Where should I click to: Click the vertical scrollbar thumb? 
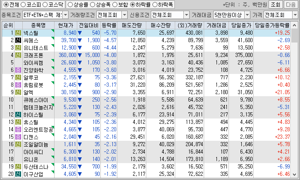295,36
